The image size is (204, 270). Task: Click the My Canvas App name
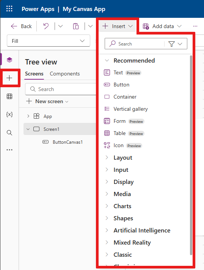[x=84, y=9]
